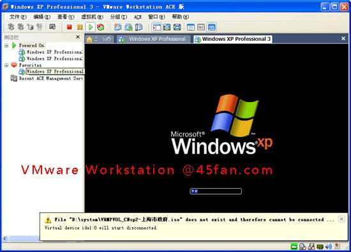The image size is (351, 252).
Task: Select the Favorites tree node
Action: pyautogui.click(x=30, y=65)
